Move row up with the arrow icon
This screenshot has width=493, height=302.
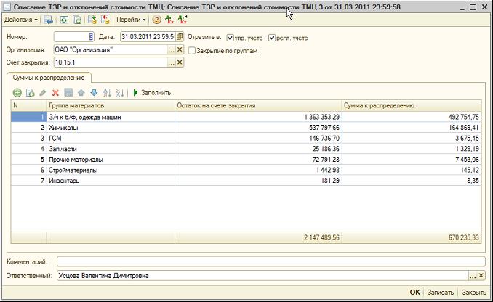[81, 93]
